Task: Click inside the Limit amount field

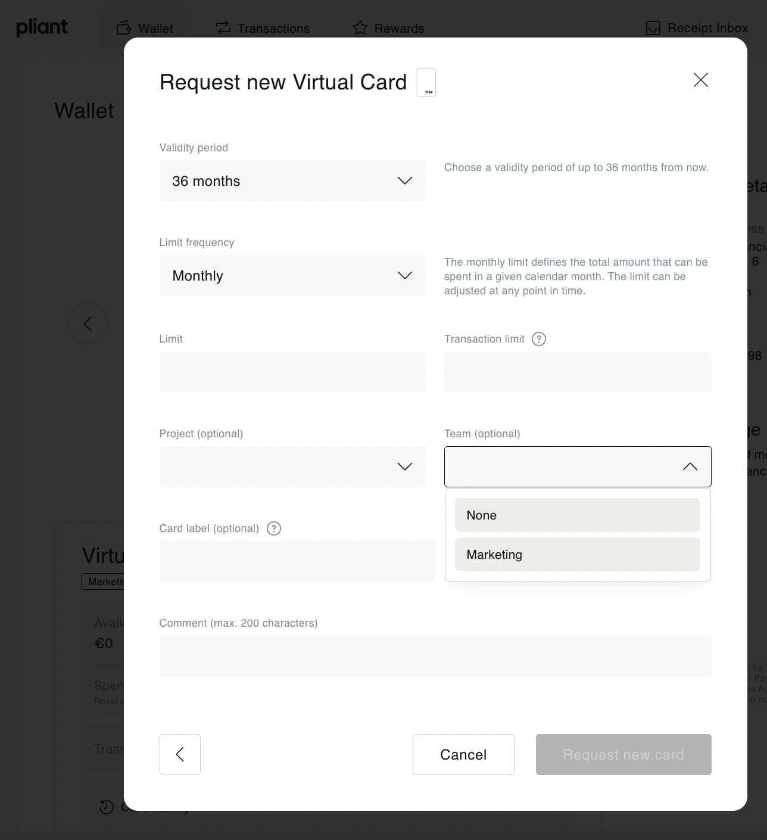Action: [292, 371]
